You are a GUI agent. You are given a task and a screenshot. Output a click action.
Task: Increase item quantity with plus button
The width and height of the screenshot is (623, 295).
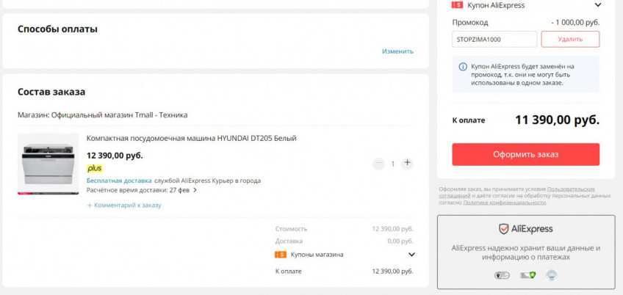coord(407,163)
